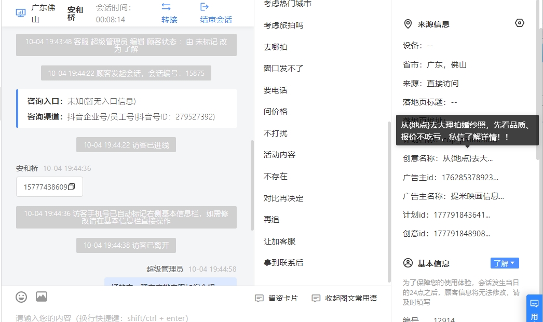This screenshot has width=543, height=322.
Task: Click the 来源 直接访问 row
Action: pyautogui.click(x=430, y=84)
